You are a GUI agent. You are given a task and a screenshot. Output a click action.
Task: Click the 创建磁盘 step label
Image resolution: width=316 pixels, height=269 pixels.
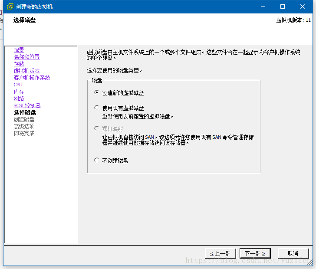pyautogui.click(x=24, y=119)
